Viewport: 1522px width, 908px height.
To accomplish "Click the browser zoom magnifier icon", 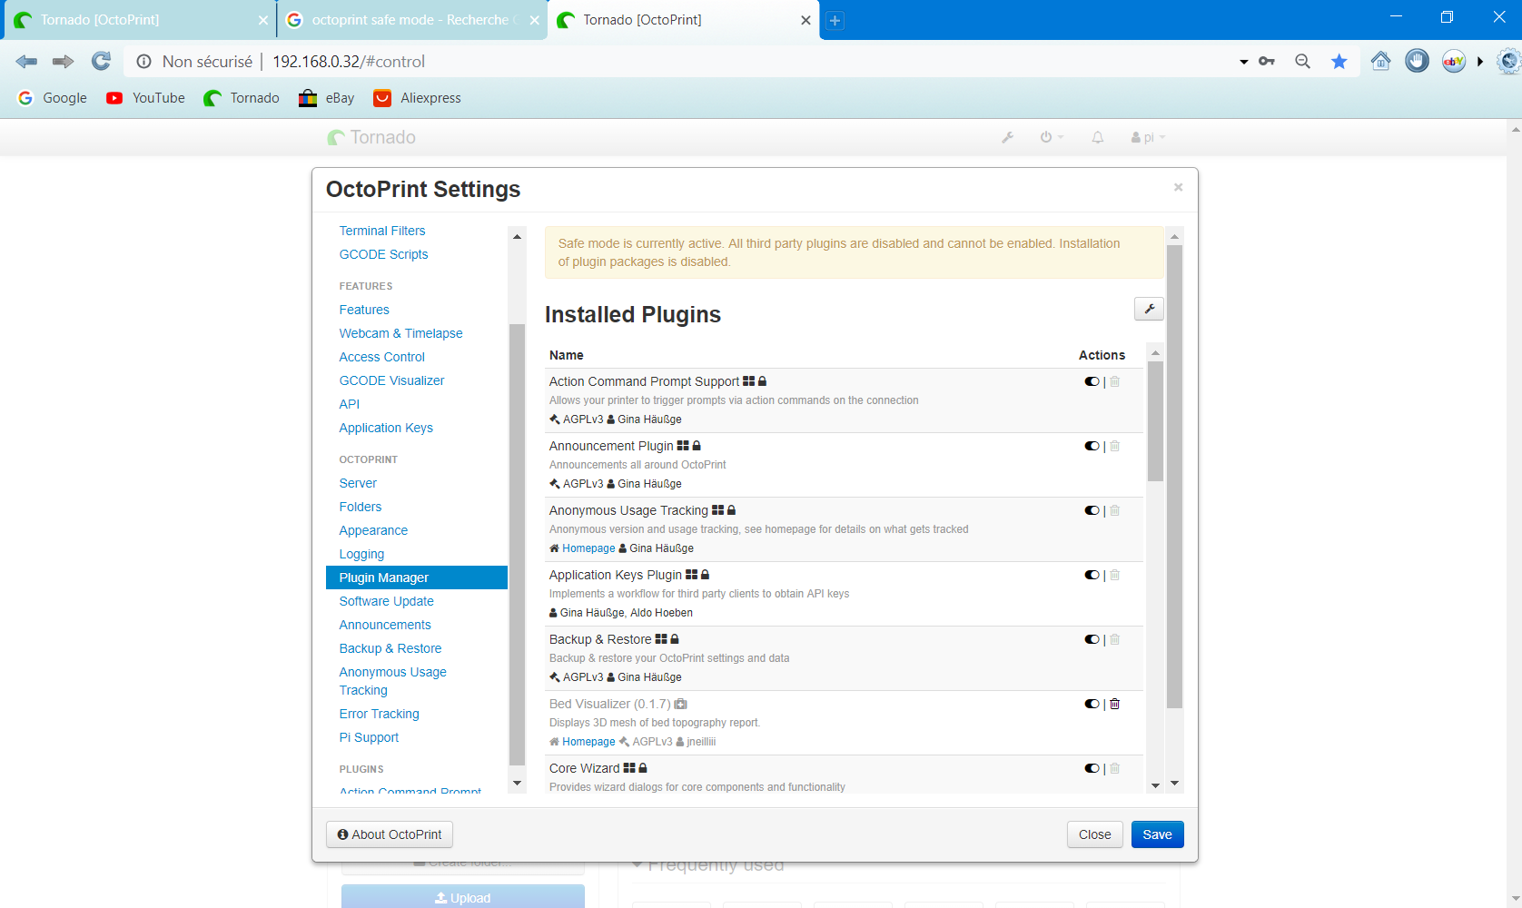I will pyautogui.click(x=1302, y=61).
